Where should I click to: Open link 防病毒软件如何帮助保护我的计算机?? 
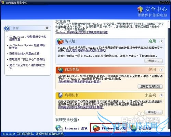[x=81, y=107]
